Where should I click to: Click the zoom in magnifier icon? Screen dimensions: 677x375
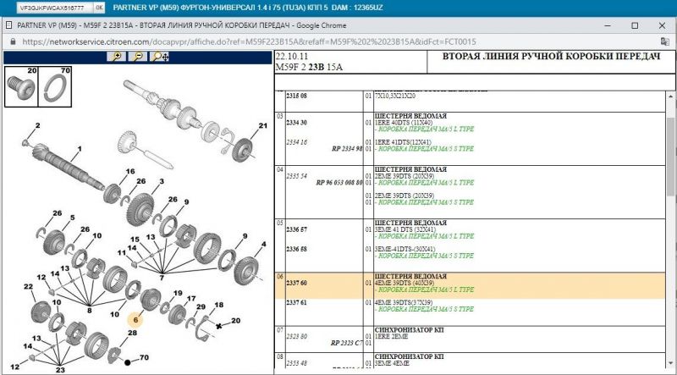tap(117, 57)
